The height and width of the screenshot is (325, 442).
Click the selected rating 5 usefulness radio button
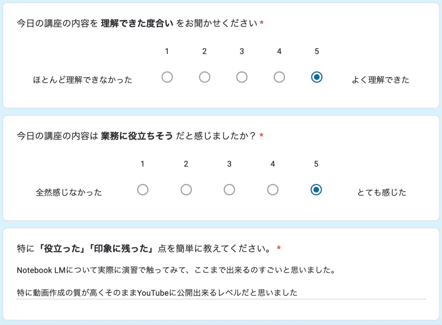(316, 189)
